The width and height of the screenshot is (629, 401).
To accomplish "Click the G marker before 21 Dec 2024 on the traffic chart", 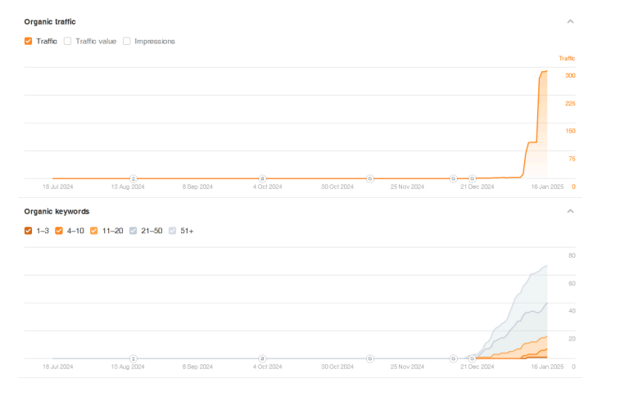I will pyautogui.click(x=472, y=178).
